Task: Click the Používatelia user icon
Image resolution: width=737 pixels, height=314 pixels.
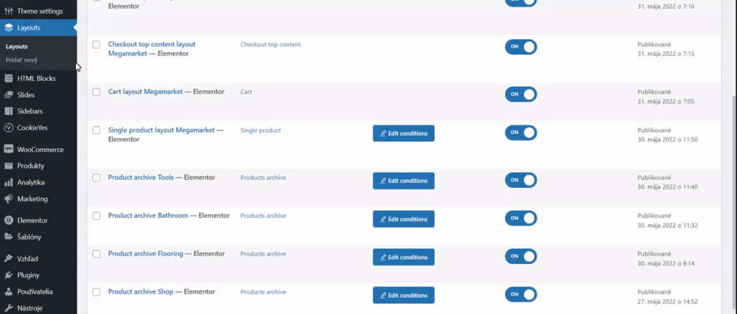Action: (x=8, y=291)
